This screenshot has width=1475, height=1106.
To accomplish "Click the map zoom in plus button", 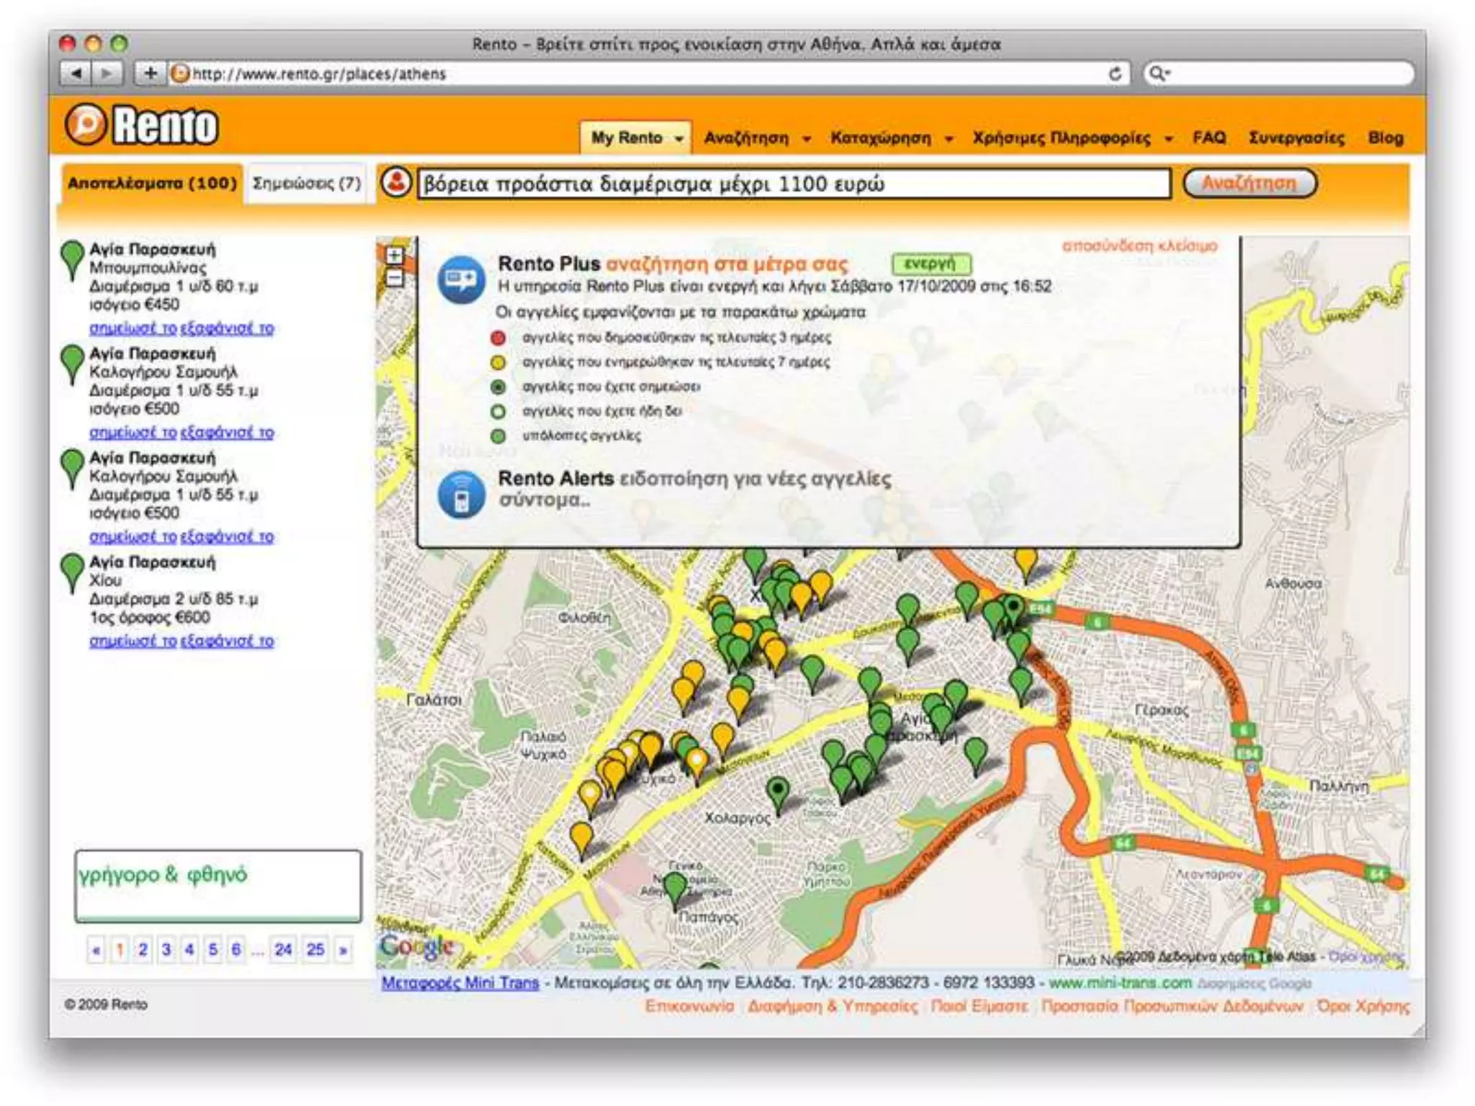I will coord(394,255).
